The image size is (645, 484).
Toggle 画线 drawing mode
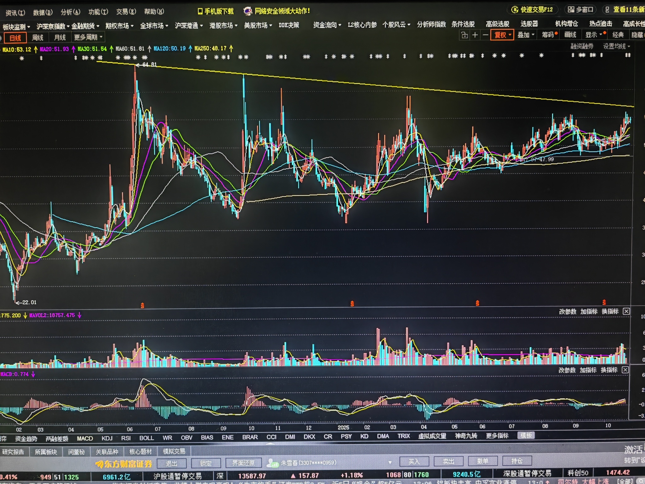coord(570,35)
